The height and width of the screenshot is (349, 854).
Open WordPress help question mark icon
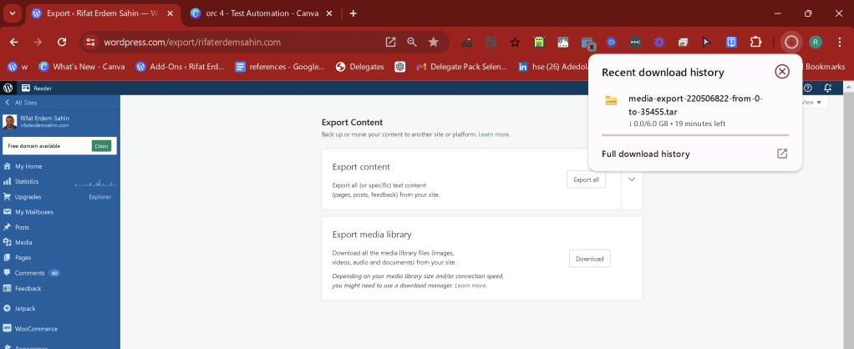(808, 88)
